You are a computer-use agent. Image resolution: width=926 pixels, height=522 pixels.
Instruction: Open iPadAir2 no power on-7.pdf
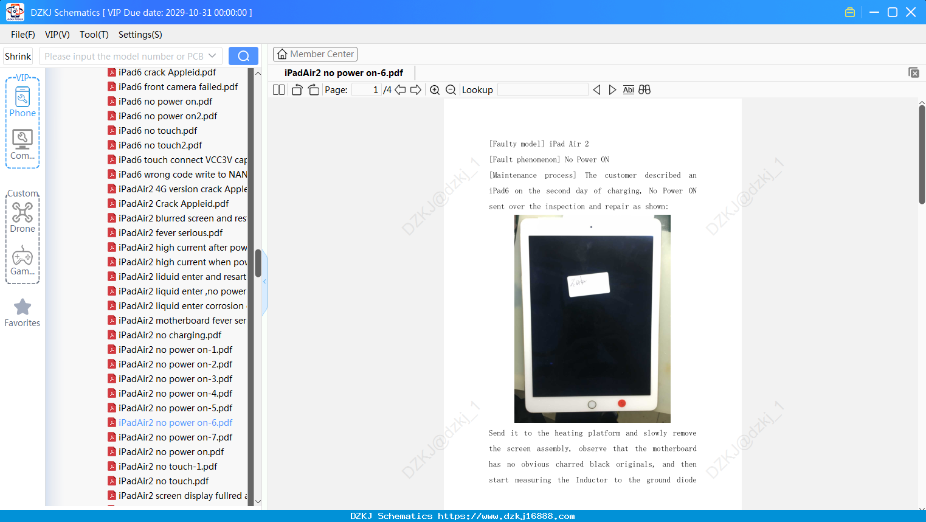pyautogui.click(x=176, y=437)
